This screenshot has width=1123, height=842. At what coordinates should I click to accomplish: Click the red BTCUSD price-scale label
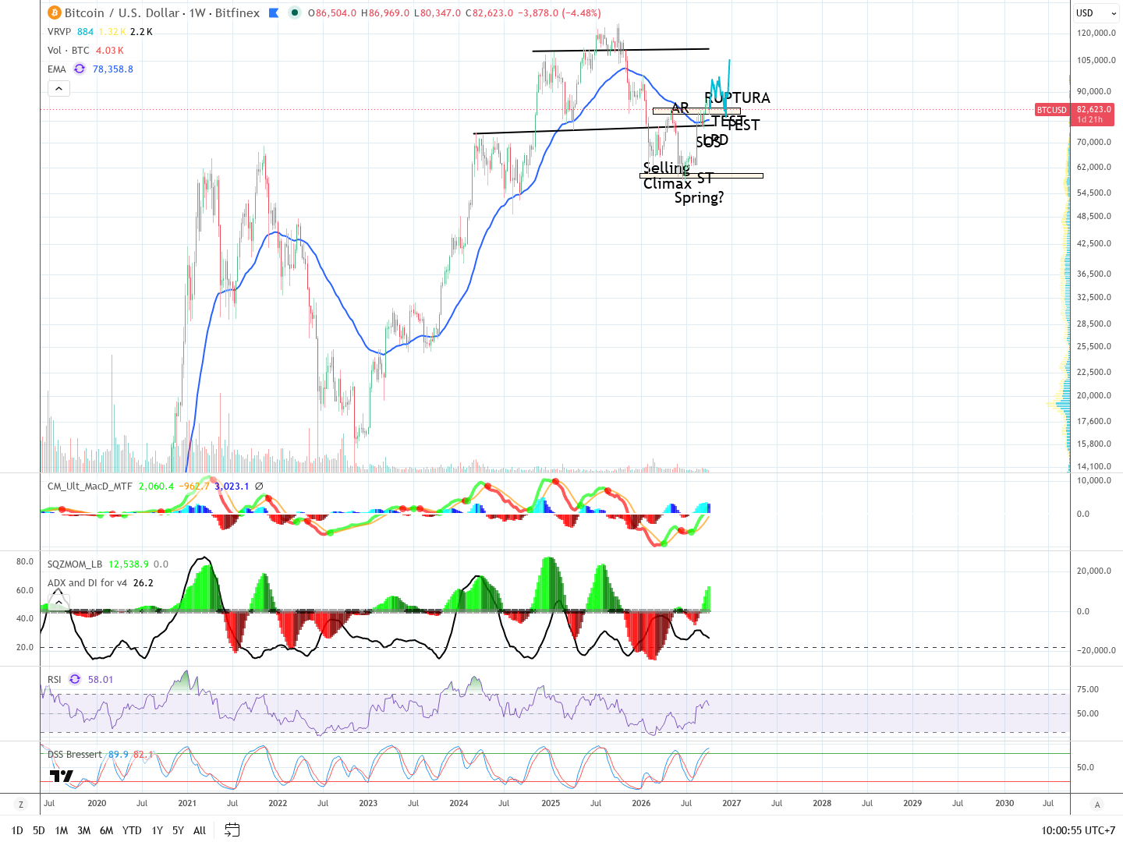coord(1051,110)
